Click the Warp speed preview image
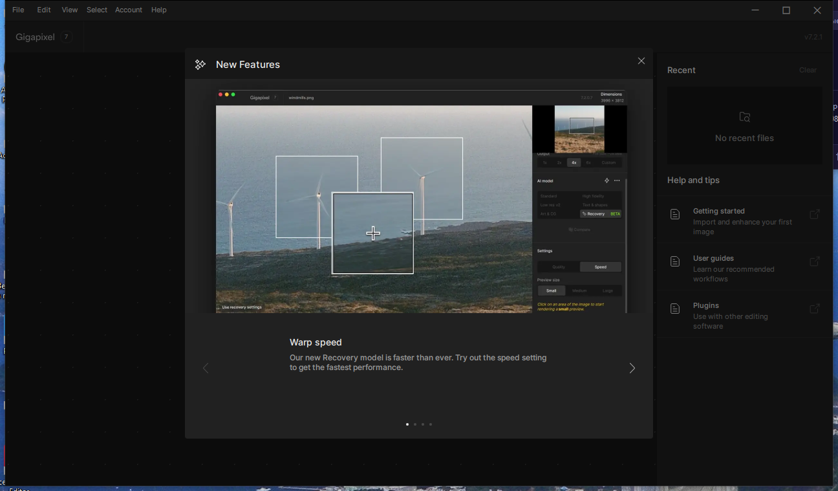This screenshot has width=838, height=491. (421, 201)
